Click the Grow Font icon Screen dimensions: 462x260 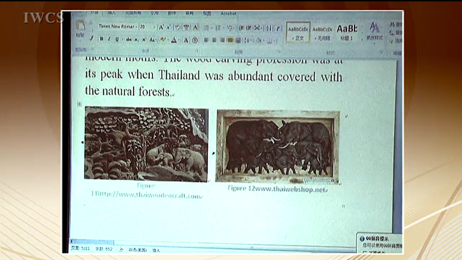coord(161,28)
